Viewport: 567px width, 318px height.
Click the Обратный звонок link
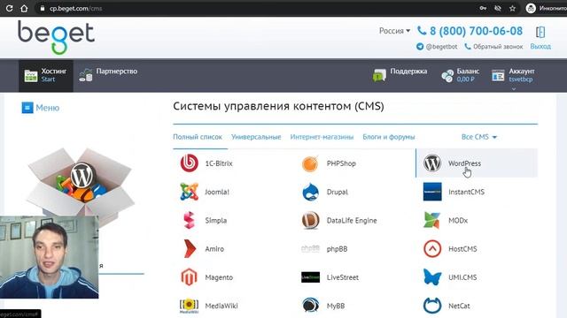[x=493, y=47]
